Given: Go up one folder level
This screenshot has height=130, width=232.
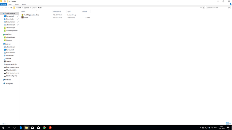Looking at the screenshot, I should tap(11, 8).
